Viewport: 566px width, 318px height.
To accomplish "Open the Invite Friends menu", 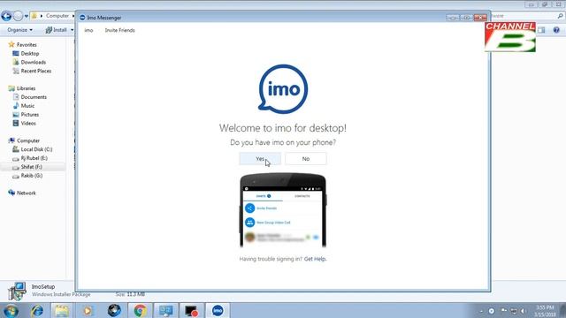I will point(120,30).
